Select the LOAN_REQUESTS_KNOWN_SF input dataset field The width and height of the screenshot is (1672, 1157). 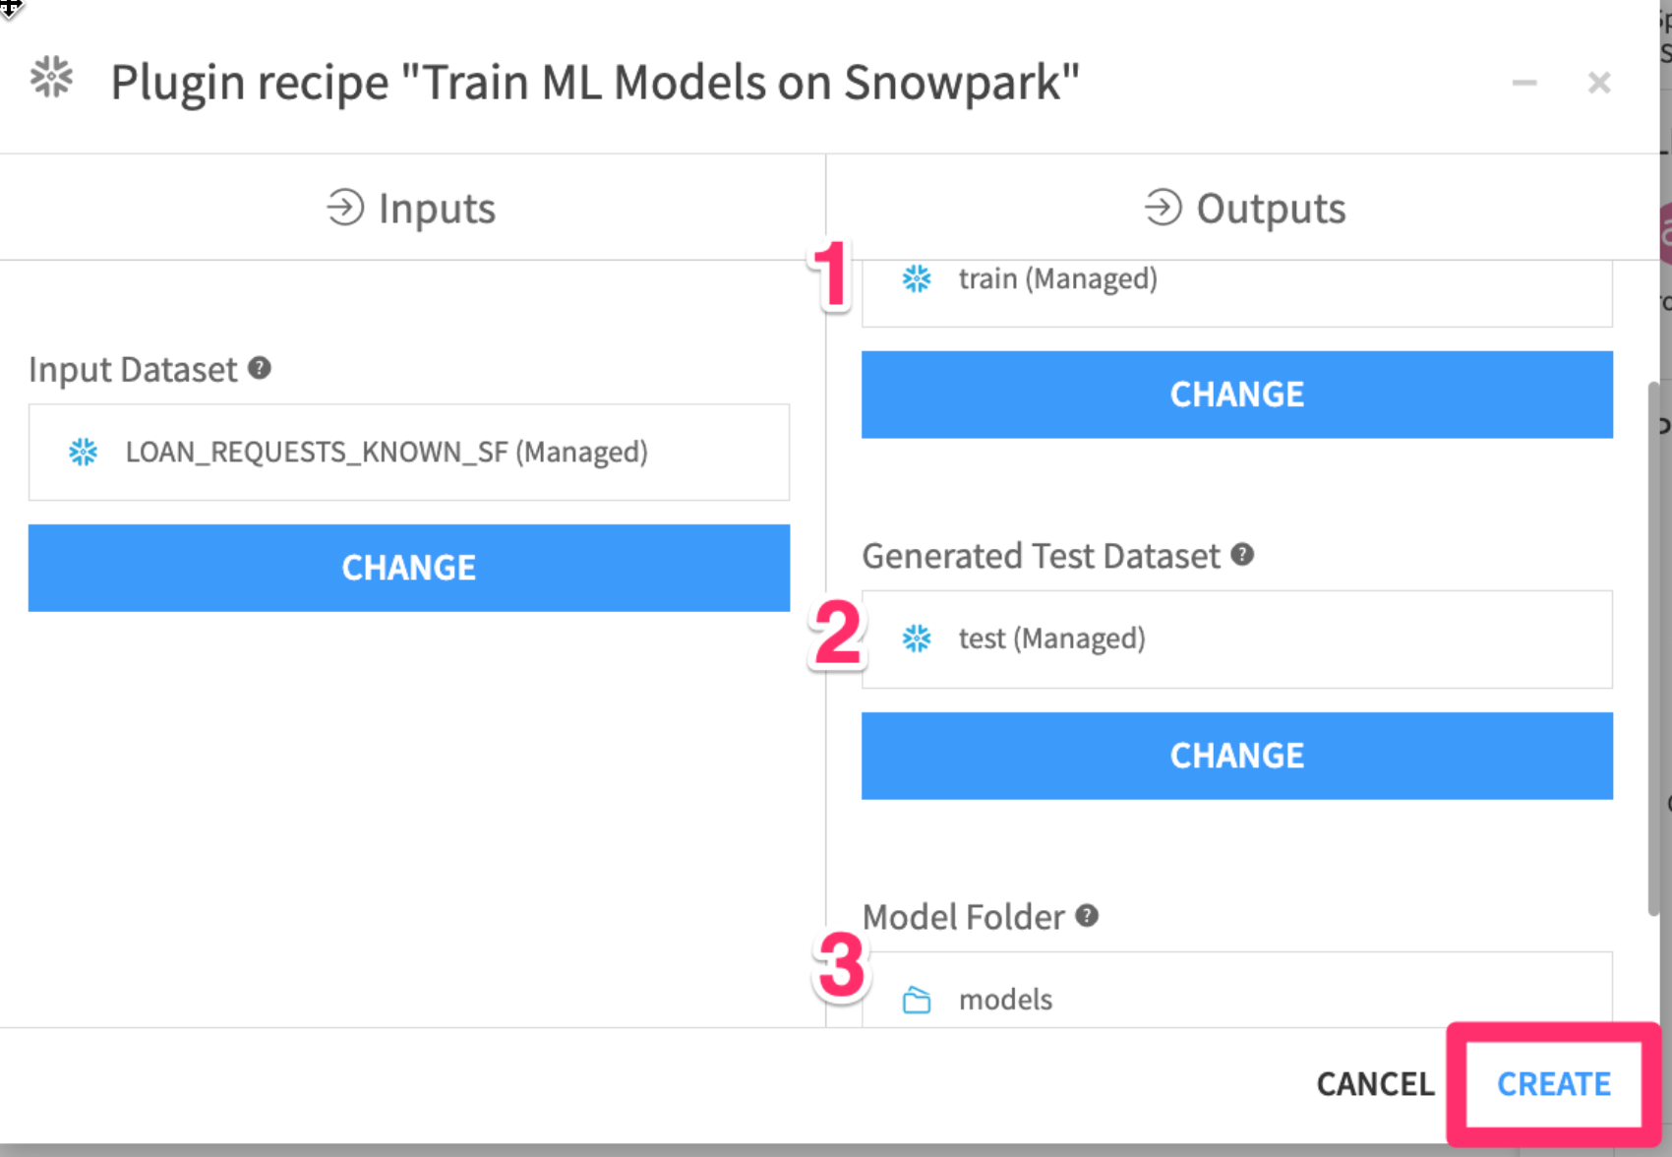point(408,452)
